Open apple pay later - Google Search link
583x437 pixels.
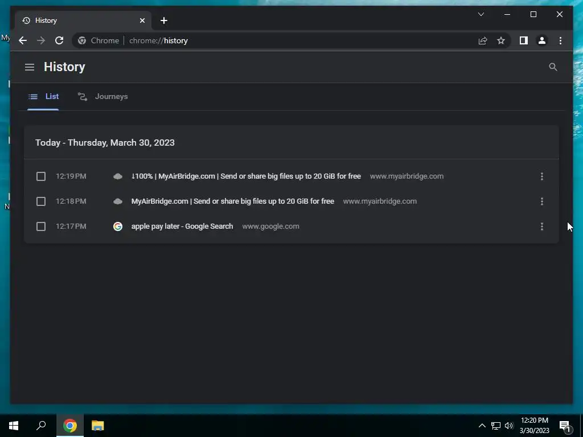182,226
